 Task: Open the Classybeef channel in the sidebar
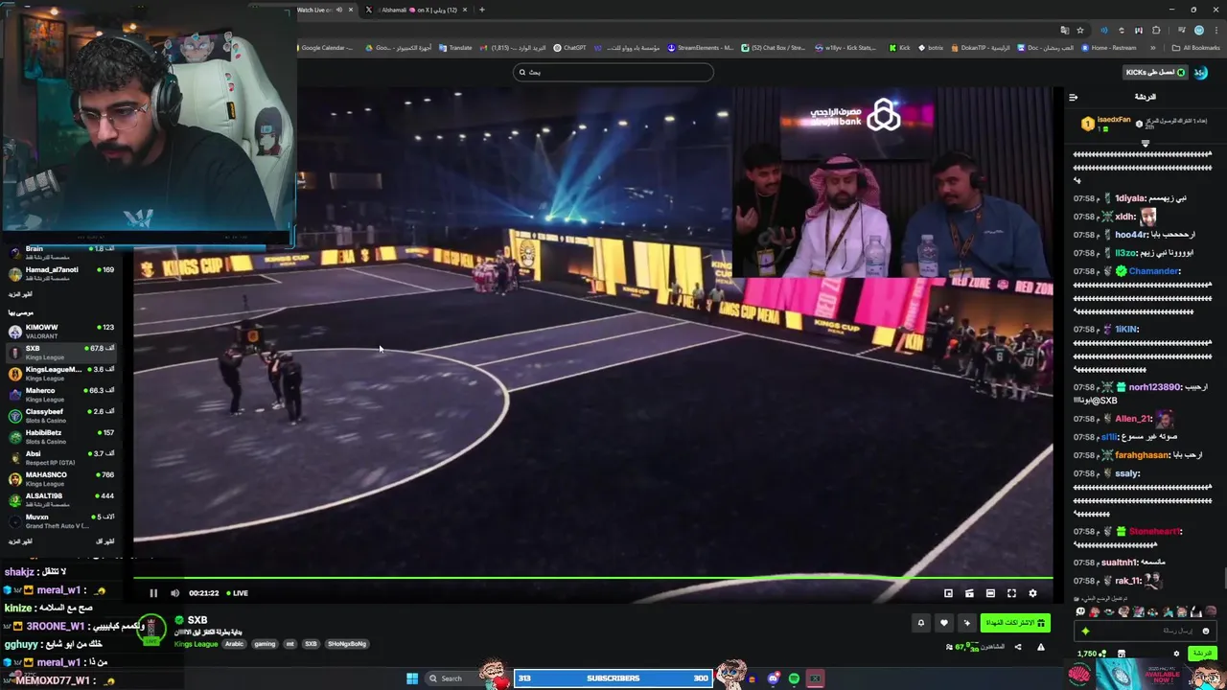pyautogui.click(x=59, y=416)
